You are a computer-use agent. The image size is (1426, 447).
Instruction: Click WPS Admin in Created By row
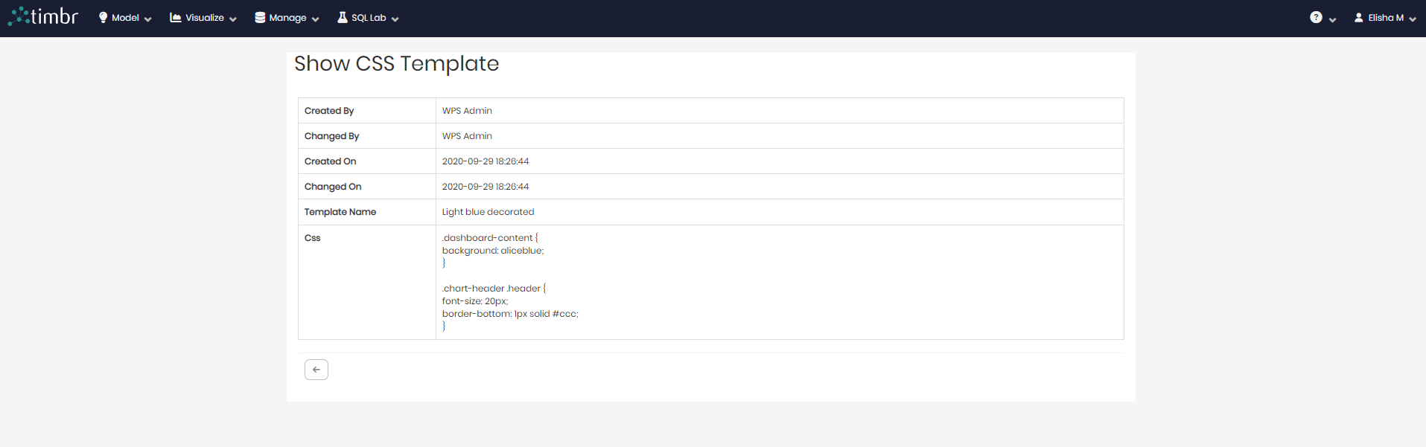tap(467, 111)
